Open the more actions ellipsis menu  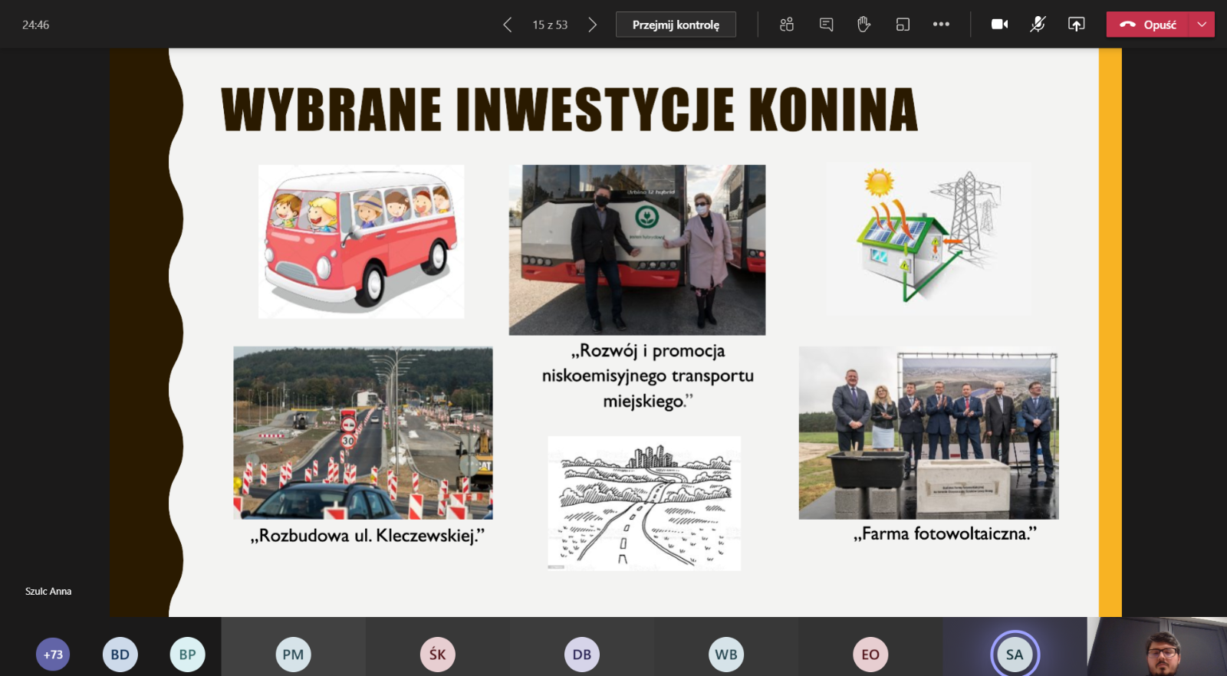coord(941,25)
